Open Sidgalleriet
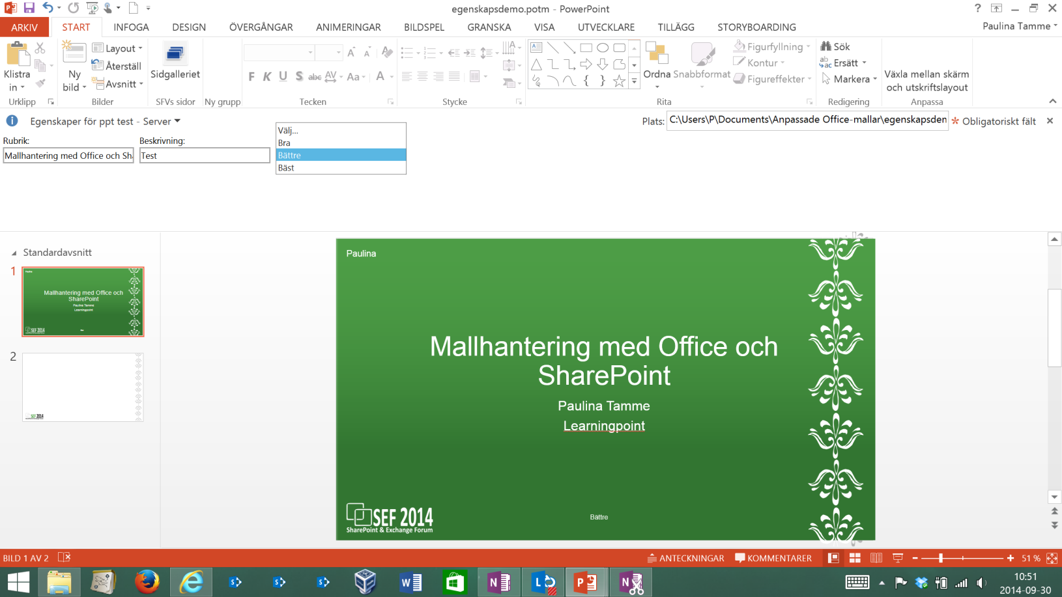The height and width of the screenshot is (597, 1062). 175,62
